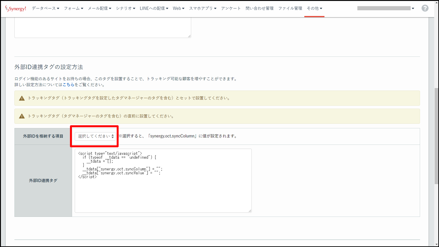Open 問い合わせ管理 from the navigation
439x247 pixels.
click(259, 9)
